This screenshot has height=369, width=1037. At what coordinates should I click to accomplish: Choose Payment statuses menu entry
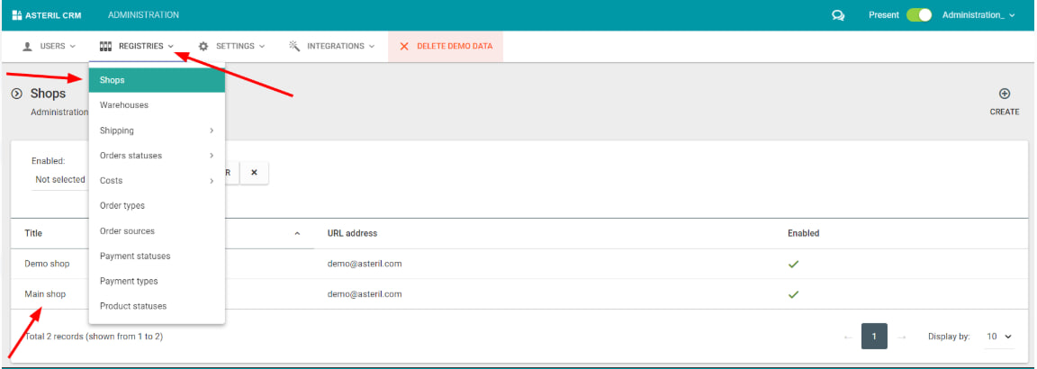click(x=135, y=256)
